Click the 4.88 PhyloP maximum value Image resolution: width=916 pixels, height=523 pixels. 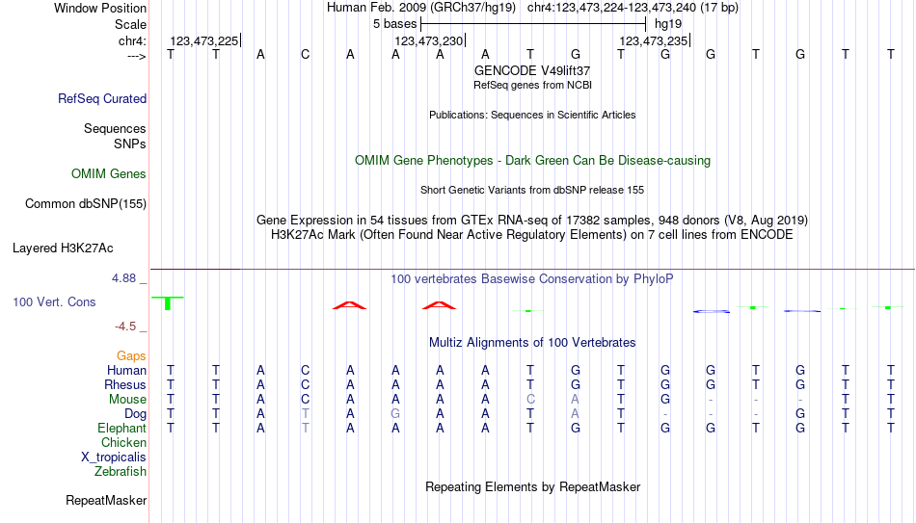123,278
